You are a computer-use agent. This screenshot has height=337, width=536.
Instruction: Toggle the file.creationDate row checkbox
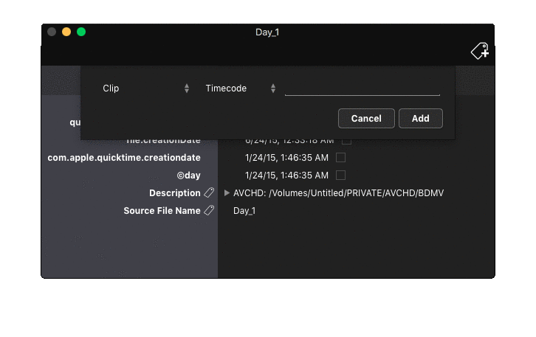346,141
